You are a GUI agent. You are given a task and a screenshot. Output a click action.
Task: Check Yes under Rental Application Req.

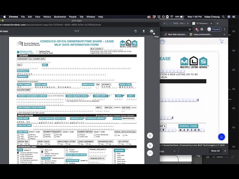[115, 135]
